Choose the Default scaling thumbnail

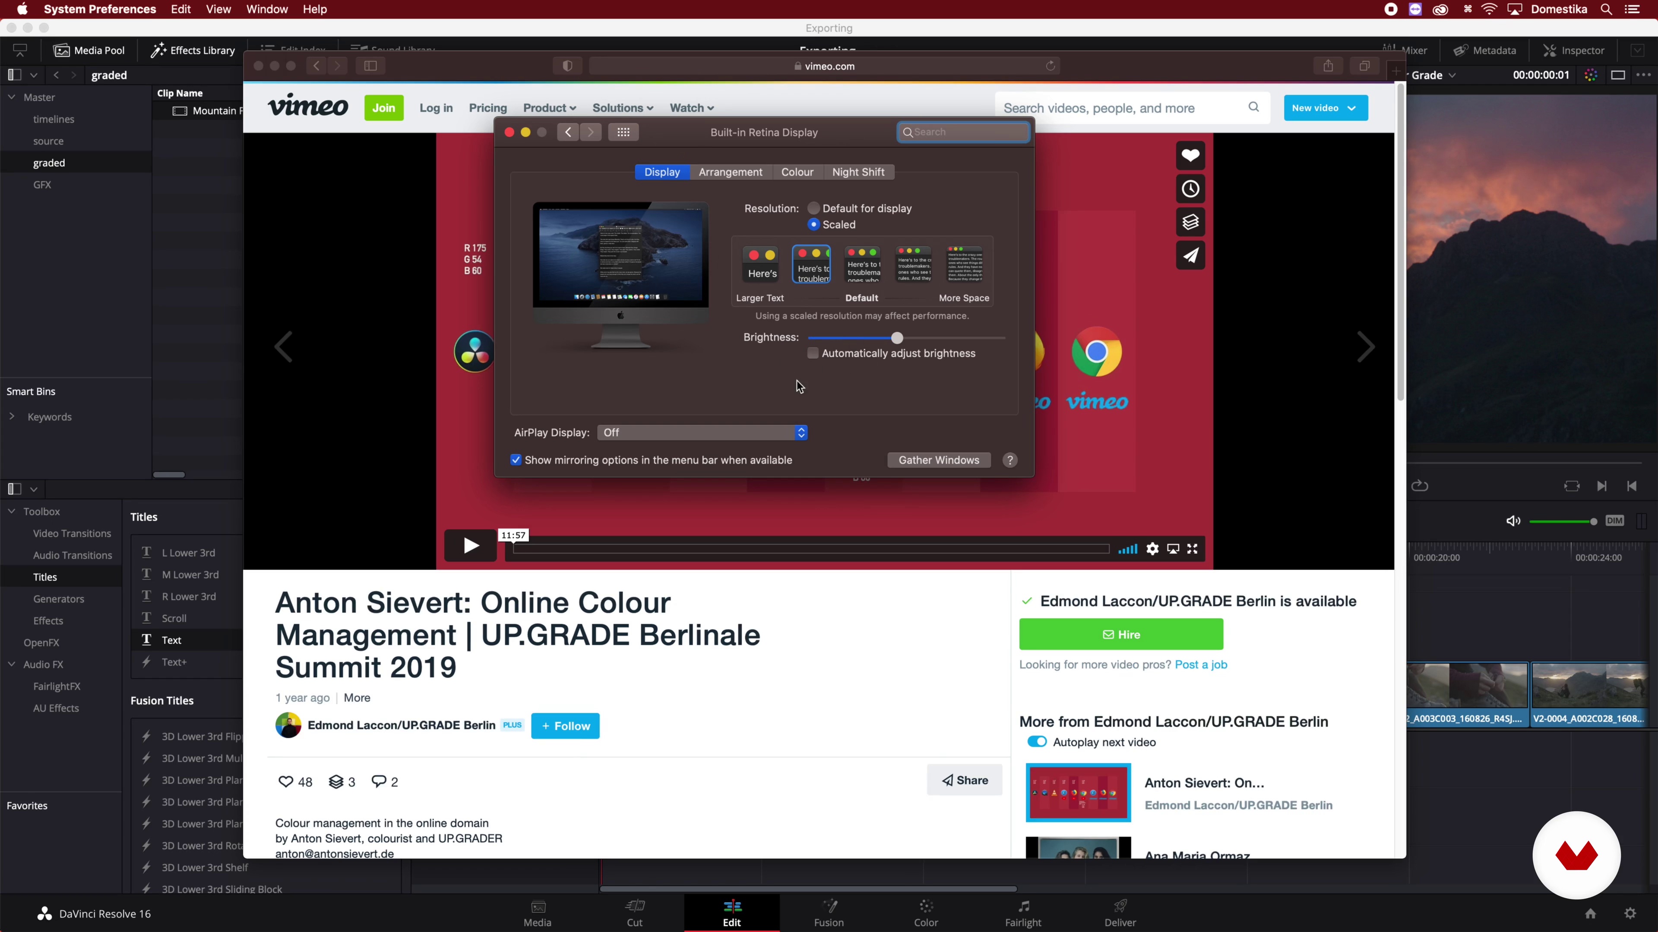[x=863, y=264]
